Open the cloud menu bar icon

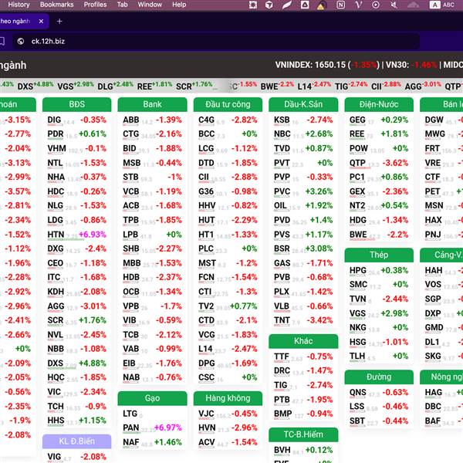tap(413, 5)
